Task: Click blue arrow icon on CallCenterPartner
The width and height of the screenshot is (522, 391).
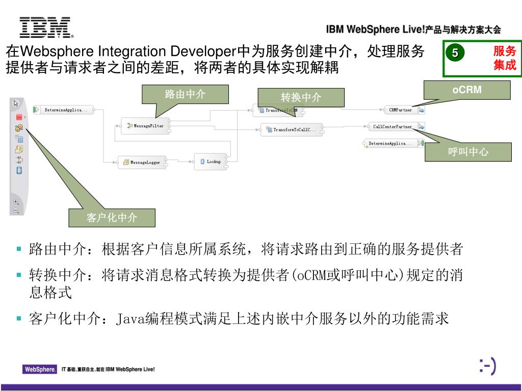Action: coord(422,127)
